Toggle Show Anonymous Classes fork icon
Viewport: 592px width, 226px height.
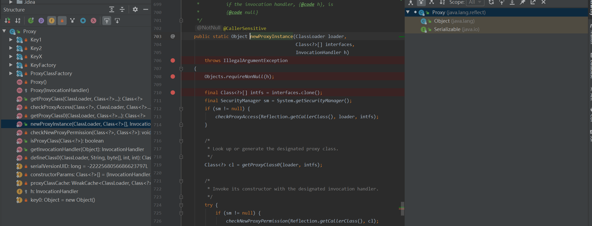pos(72,21)
